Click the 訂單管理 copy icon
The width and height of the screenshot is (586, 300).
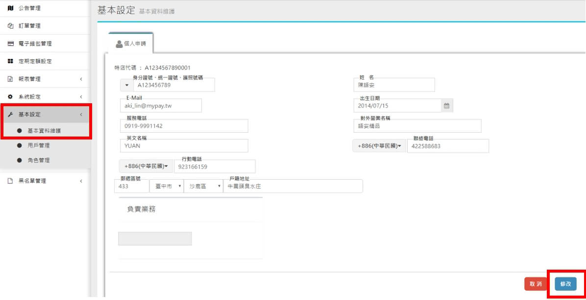[x=10, y=26]
